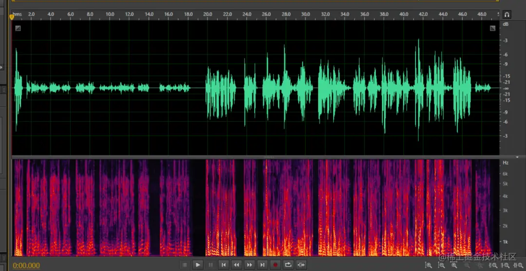Viewport: 526px width, 271px height.
Task: Zoom in at in point icon
Action: (493, 265)
